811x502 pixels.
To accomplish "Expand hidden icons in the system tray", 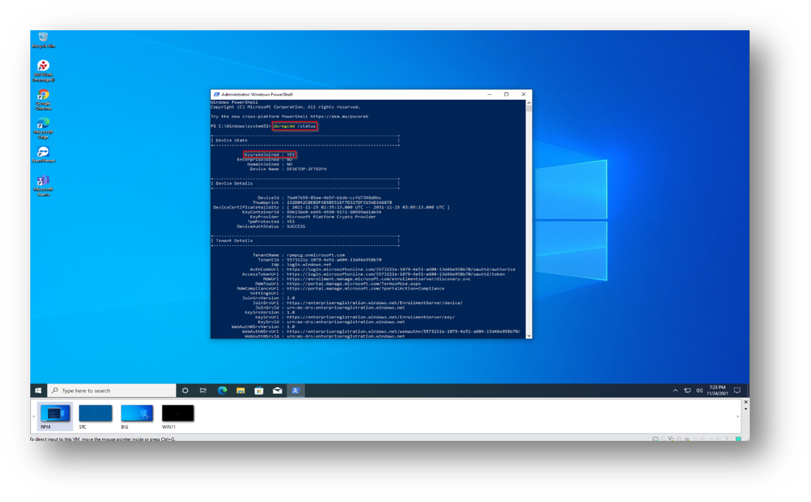I will (676, 390).
